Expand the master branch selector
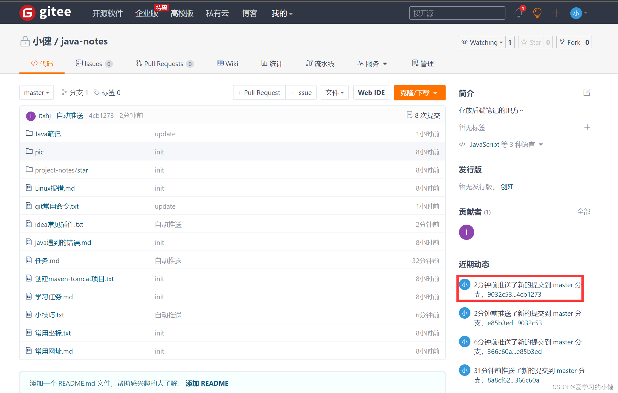 click(37, 93)
